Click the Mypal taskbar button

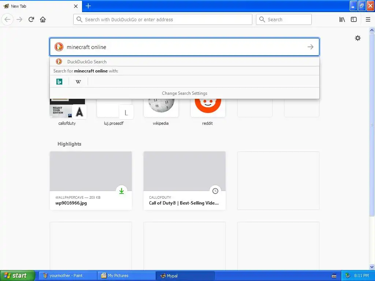(186, 276)
